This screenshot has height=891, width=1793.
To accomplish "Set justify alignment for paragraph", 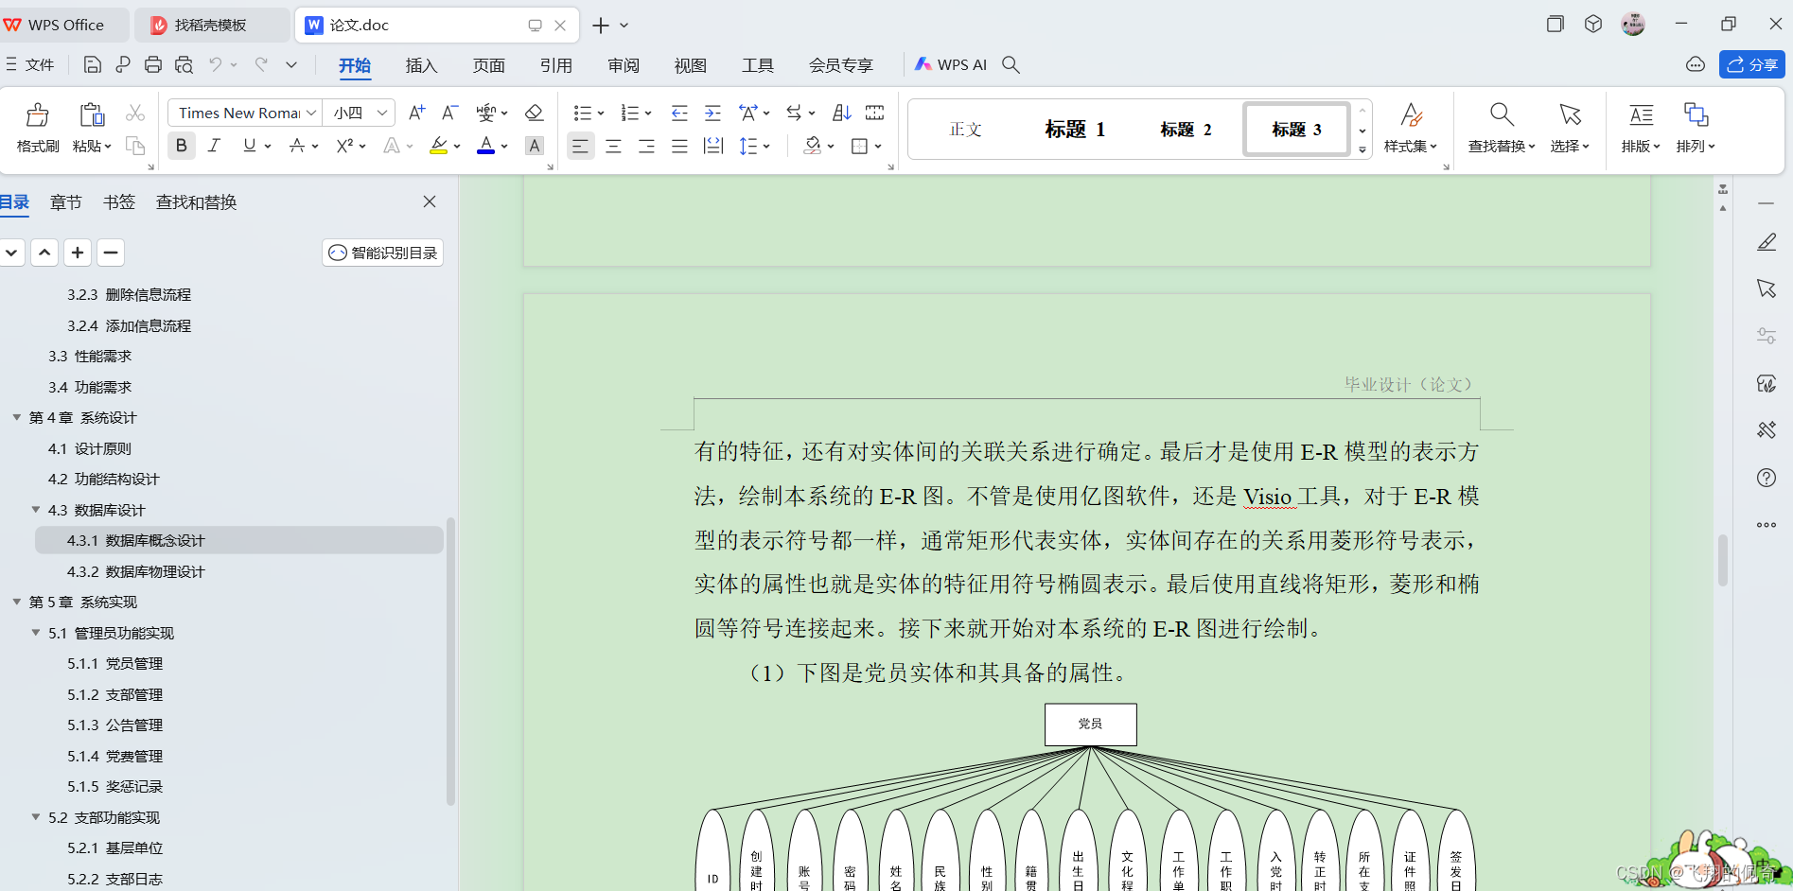I will (679, 146).
